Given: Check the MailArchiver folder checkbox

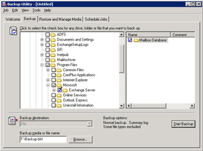Looking at the screenshot, I should tap(47, 60).
